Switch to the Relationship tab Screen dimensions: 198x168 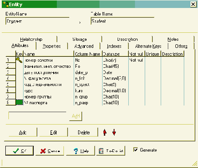pyautogui.click(x=31, y=39)
